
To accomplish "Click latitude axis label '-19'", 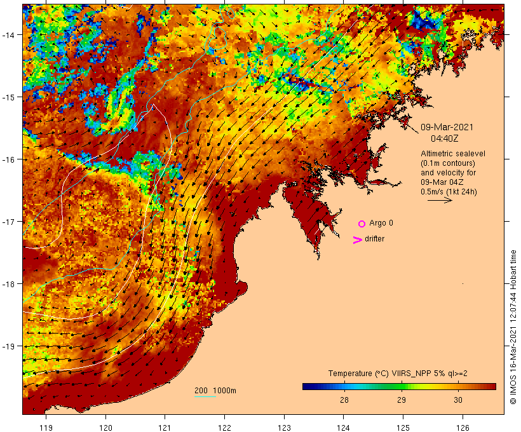I will click(x=8, y=346).
